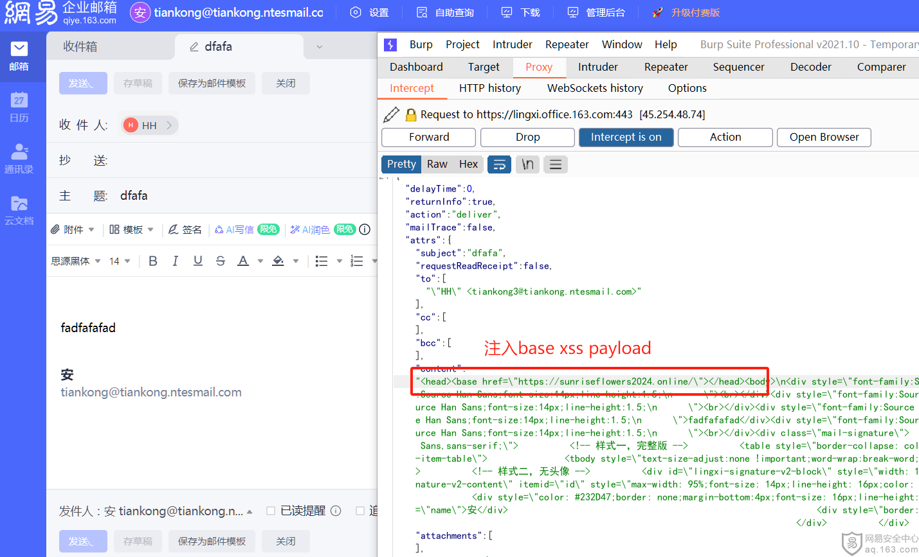Click the 升级付费版 upgrade rocket link
This screenshot has width=919, height=557.
pos(686,12)
